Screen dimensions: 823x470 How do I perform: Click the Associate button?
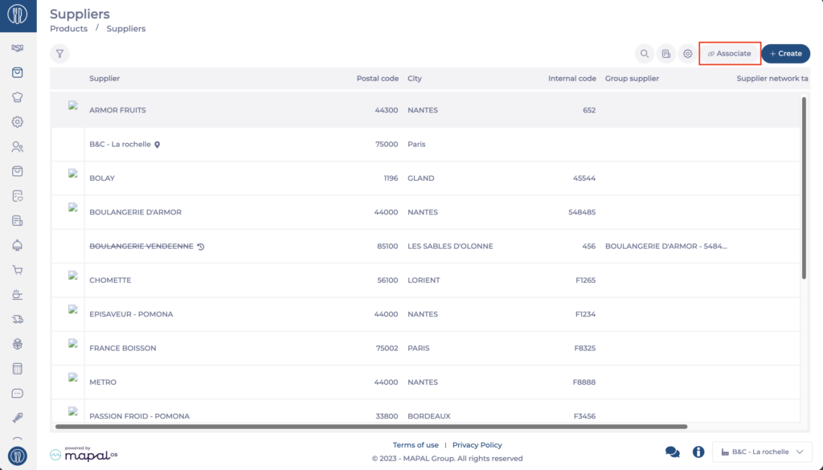tap(730, 54)
